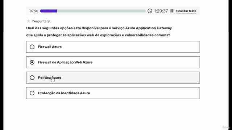Screen dimensions: 232x130
Task: Click the Firewall Azure answer text
Action: click(50, 47)
